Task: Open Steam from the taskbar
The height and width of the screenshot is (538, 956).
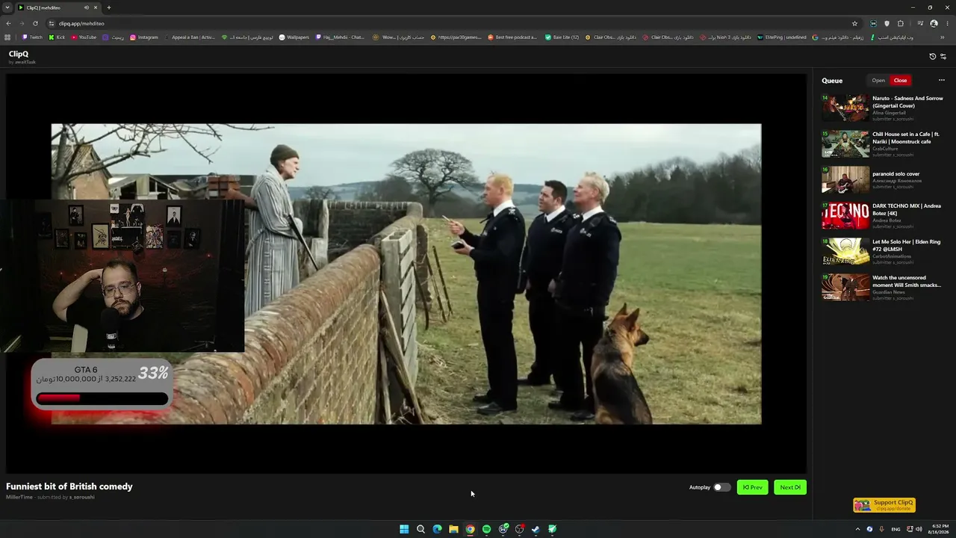Action: 536,529
